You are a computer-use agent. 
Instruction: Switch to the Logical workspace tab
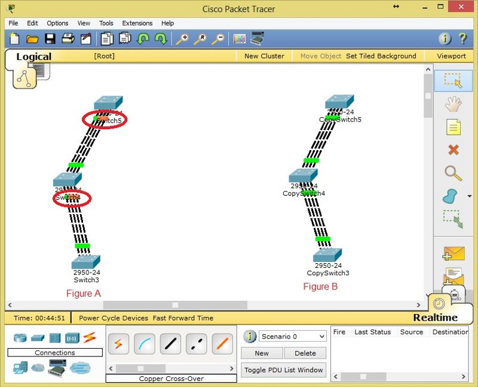pos(33,57)
